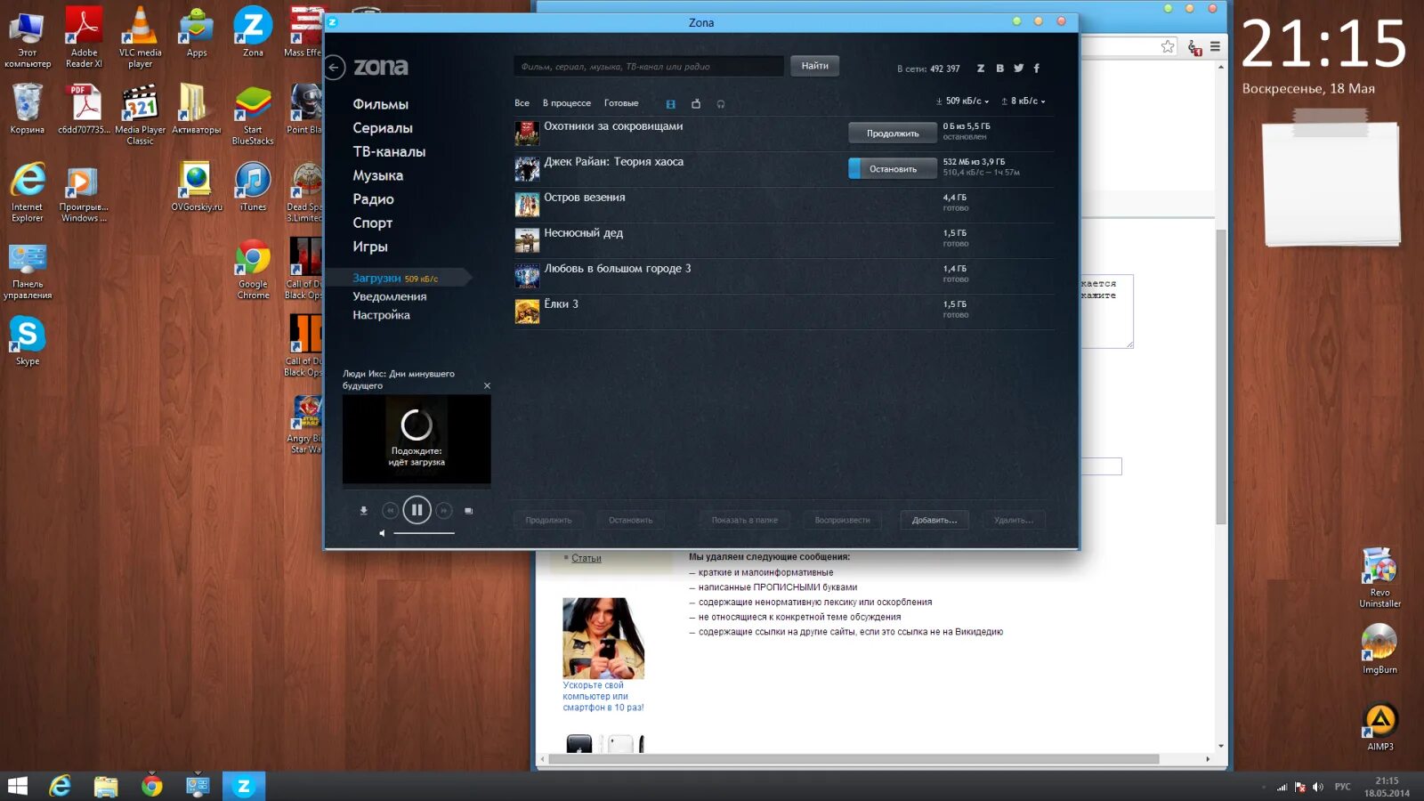
Task: Resume Охотники за сокровищами with Продолжить
Action: [x=893, y=133]
